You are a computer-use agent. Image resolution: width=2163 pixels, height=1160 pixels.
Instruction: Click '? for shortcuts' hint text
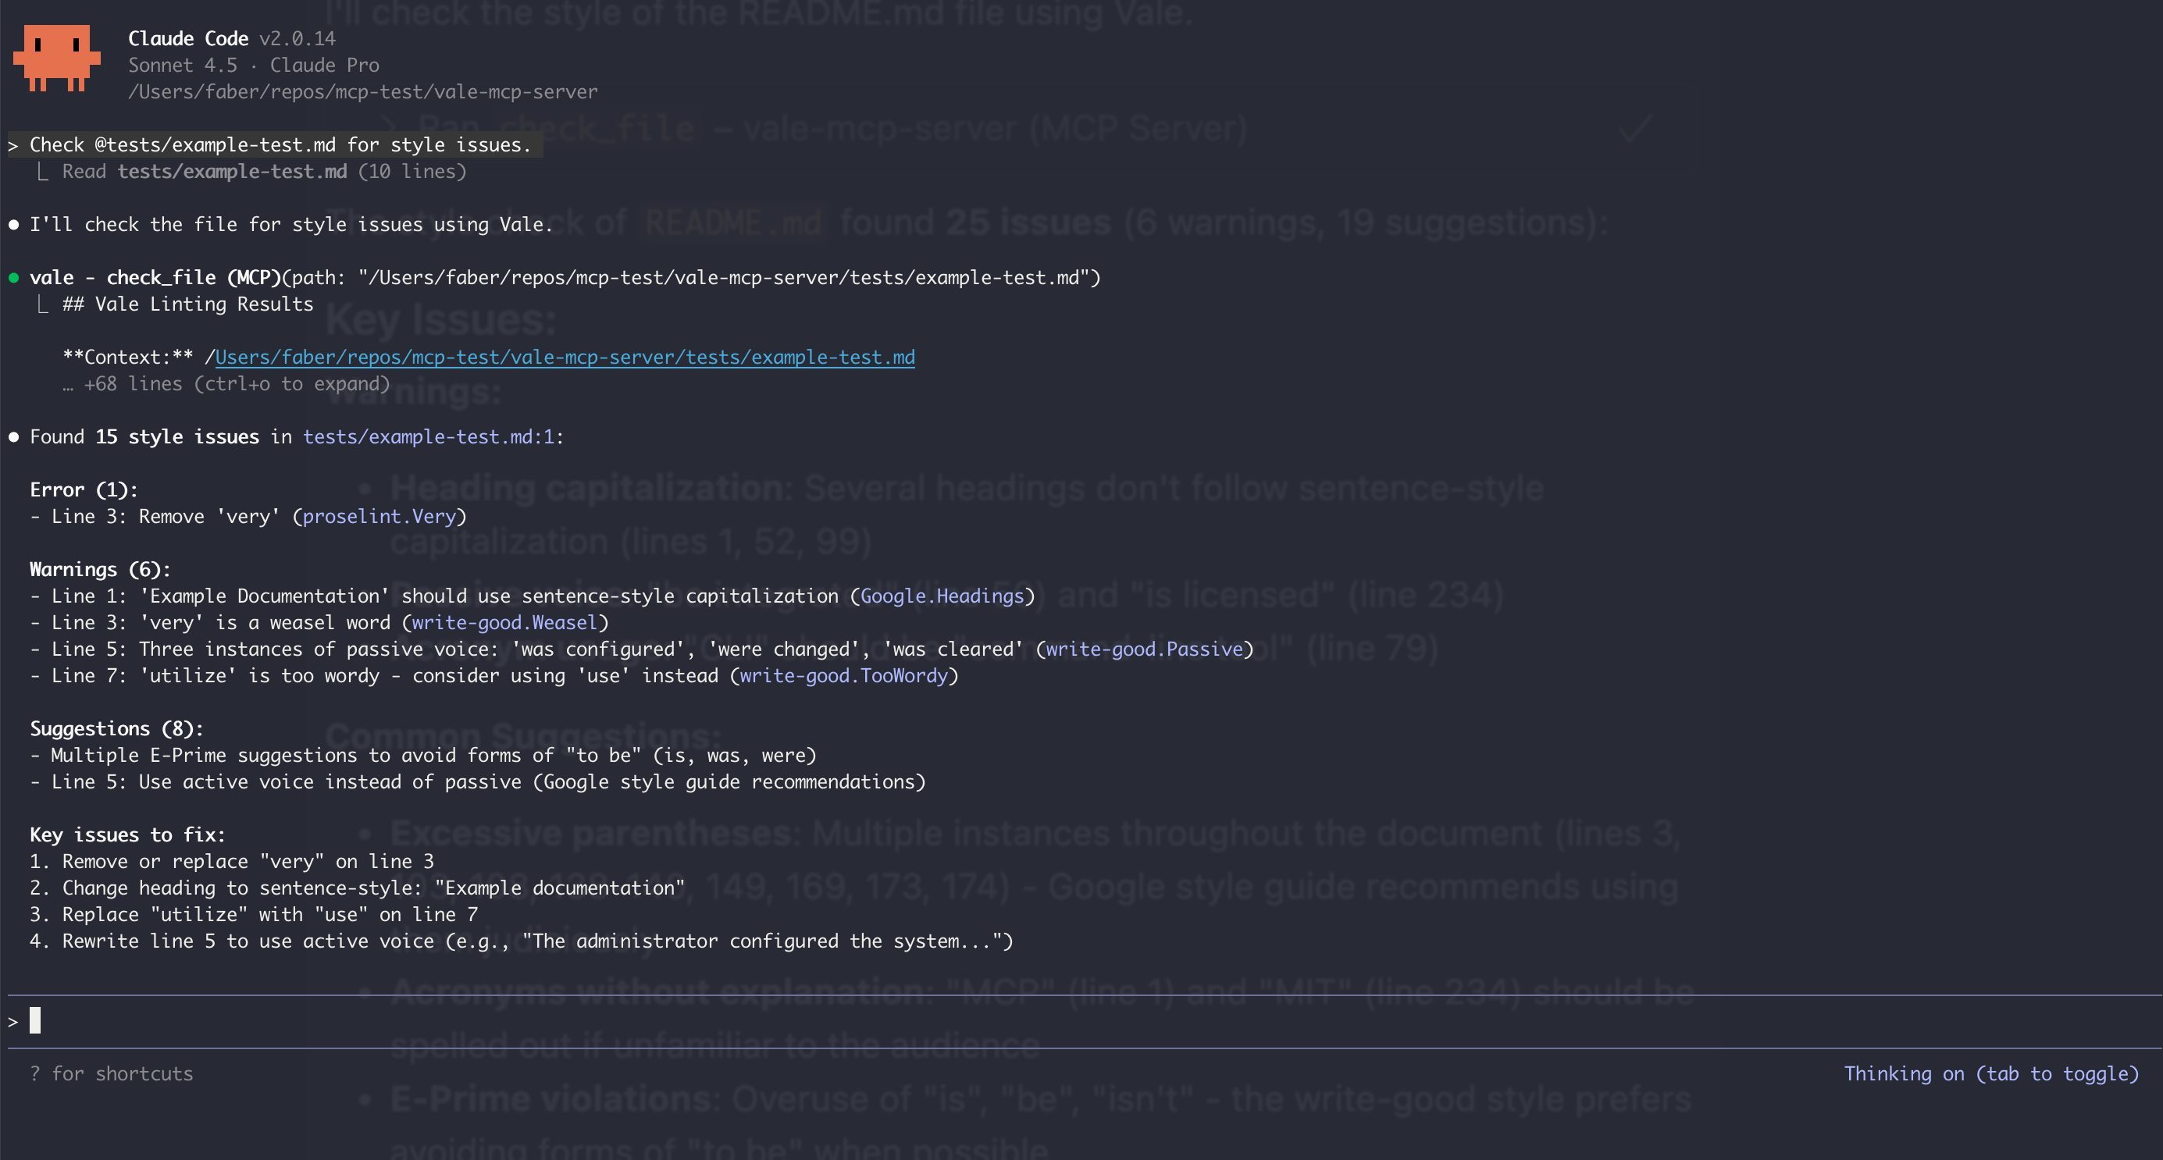(111, 1073)
